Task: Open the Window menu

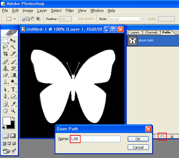Action: 97,11
